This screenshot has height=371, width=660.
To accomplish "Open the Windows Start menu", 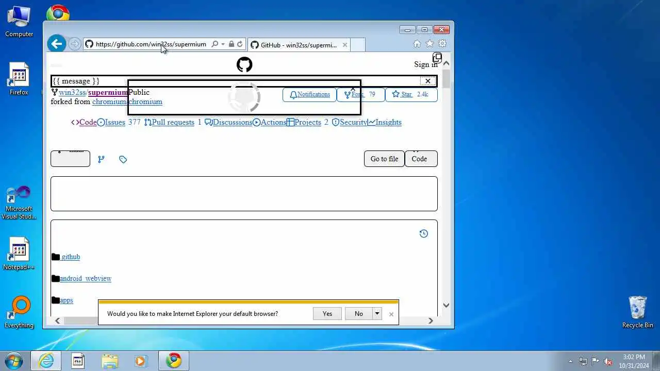I will point(13,360).
